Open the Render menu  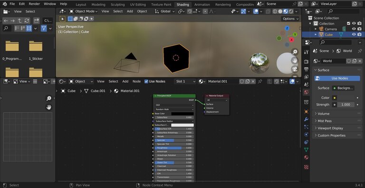click(x=34, y=4)
